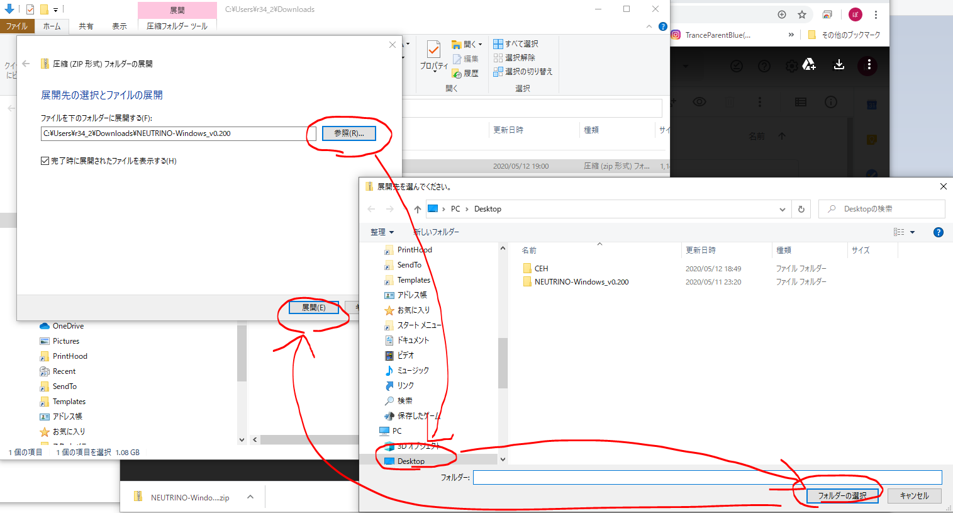Select Desktop in the folder picker tree
Image resolution: width=953 pixels, height=513 pixels.
pos(411,461)
